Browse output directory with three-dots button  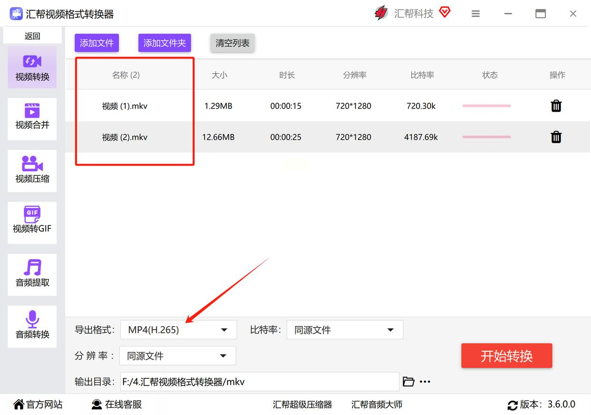coord(425,381)
